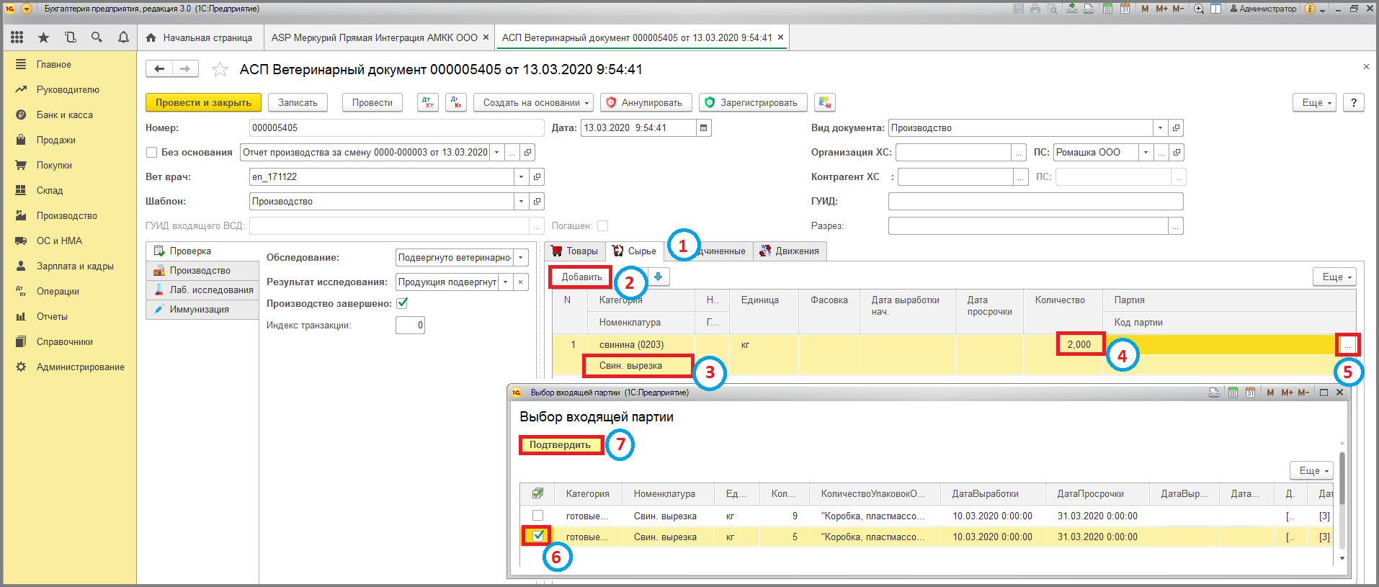
Task: Toggle the Погашен checkbox
Action: pyautogui.click(x=602, y=225)
